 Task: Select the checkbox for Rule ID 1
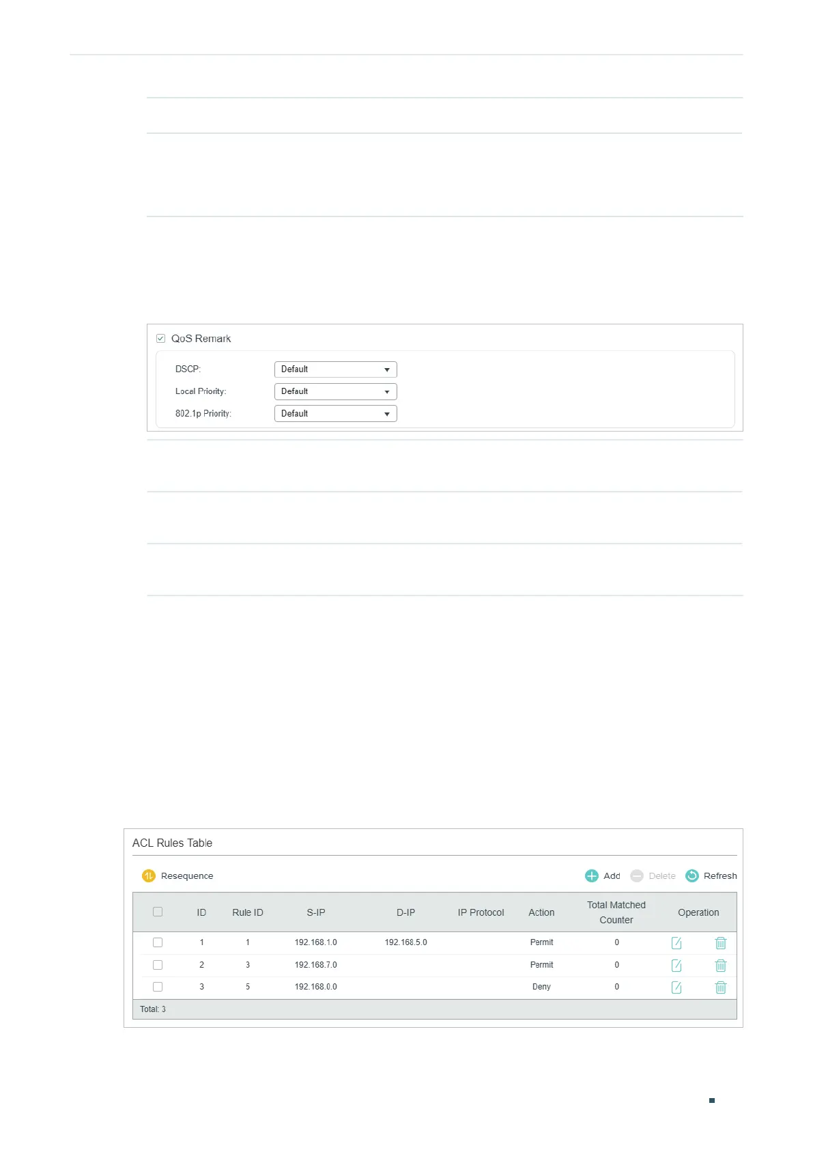coord(158,942)
